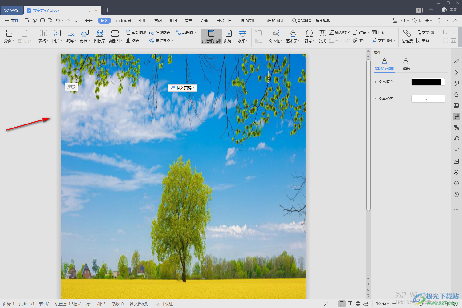Click the 查找命令 search box
The height and width of the screenshot is (308, 462).
(x=311, y=21)
